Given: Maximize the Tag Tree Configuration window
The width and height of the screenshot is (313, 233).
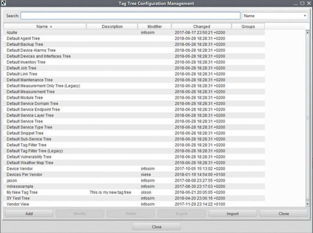Looking at the screenshot, I should [x=302, y=3].
